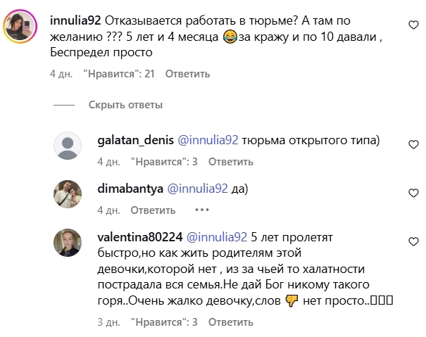Collapse replies with Скрыть ответы
Screen dimensions: 426x337
(x=125, y=105)
